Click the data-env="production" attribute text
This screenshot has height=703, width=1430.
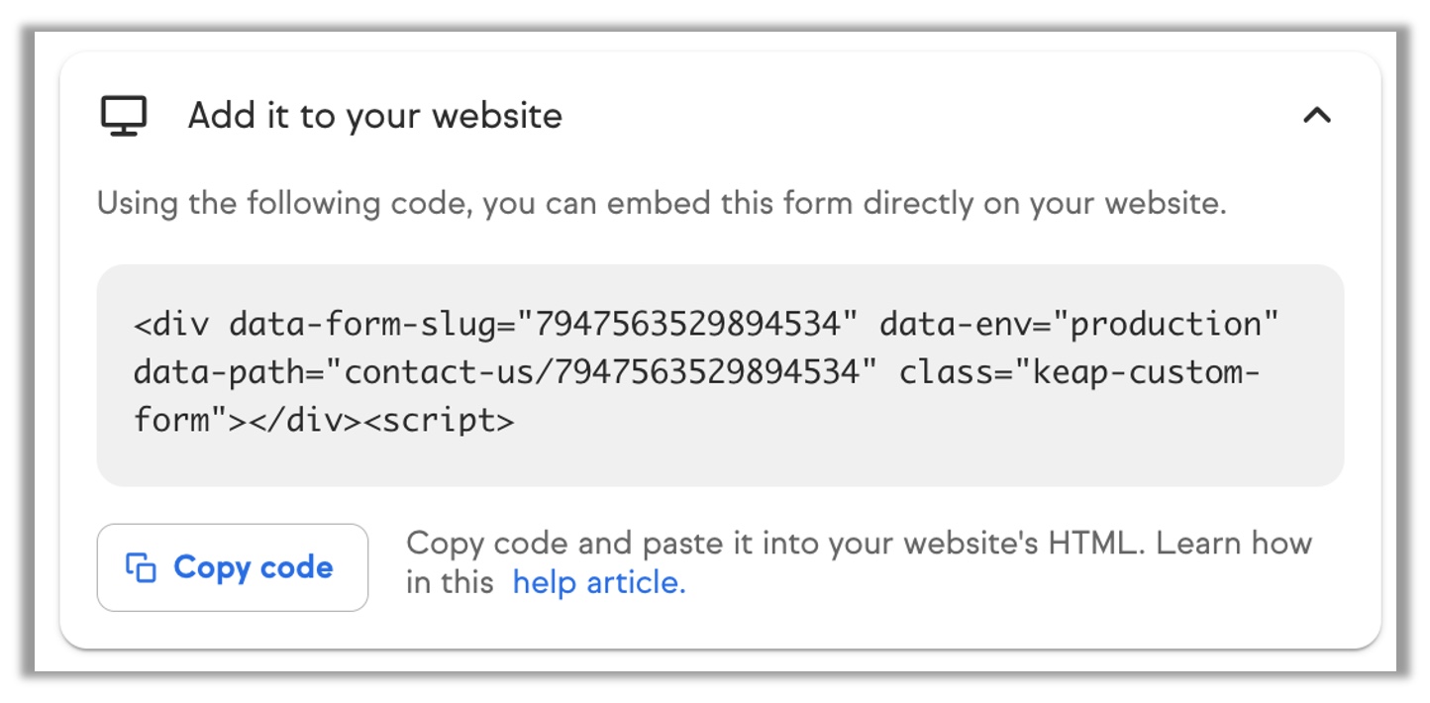pyautogui.click(x=1079, y=324)
